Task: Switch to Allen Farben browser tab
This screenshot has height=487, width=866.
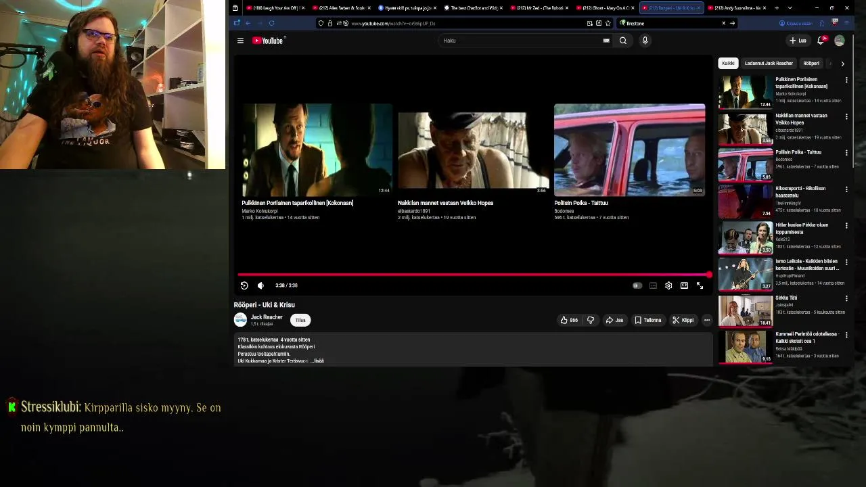Action: point(340,8)
